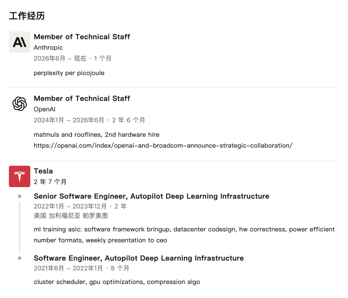Click the 'perplexity per picojoule' description
Viewport: 348px width, 298px height.
pos(69,73)
